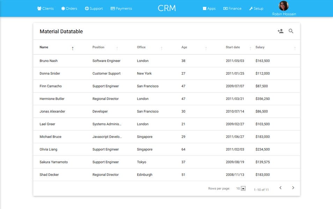Open the table search with the magnifier icon
Viewport: 333px width, 209px height.
[291, 31]
